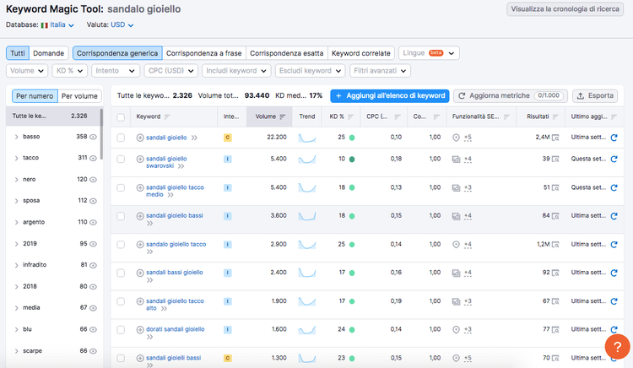Viewport: 633px width, 368px height.
Task: Refresh metrics for sandali gioiello swarovski row
Action: pos(614,159)
